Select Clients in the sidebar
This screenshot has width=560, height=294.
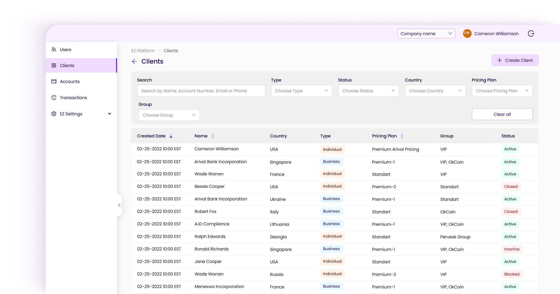coord(81,65)
